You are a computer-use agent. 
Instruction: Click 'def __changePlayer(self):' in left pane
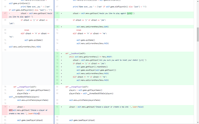click(x=25, y=87)
